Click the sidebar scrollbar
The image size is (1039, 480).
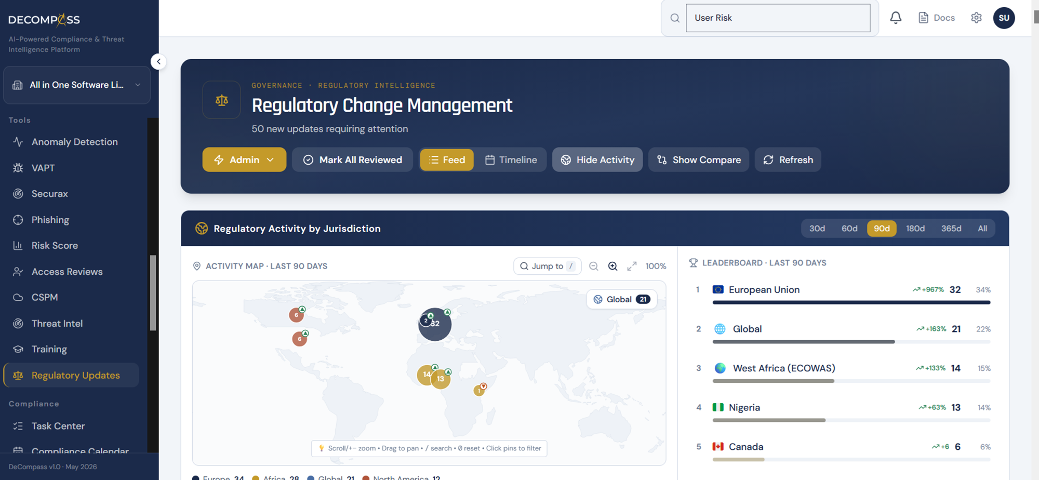click(x=153, y=292)
